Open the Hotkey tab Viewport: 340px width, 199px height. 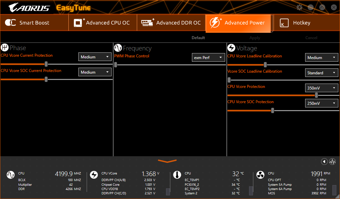pyautogui.click(x=306, y=23)
